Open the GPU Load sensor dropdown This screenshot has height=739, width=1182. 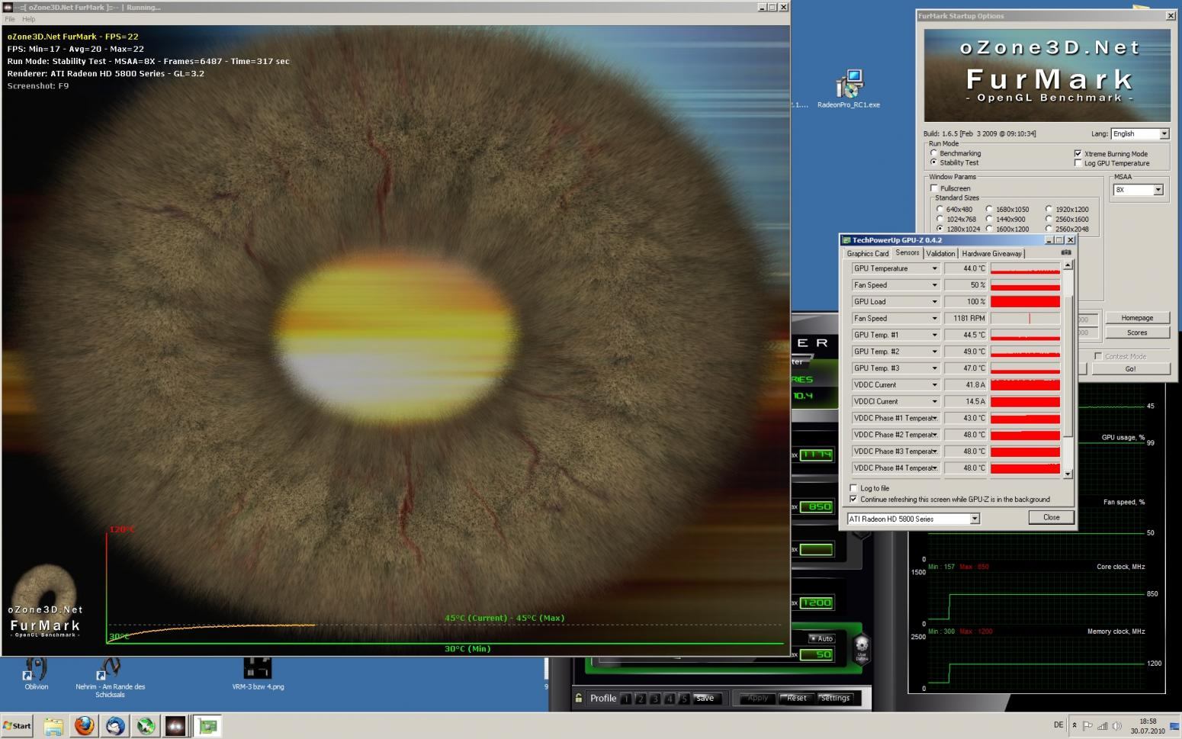point(934,302)
